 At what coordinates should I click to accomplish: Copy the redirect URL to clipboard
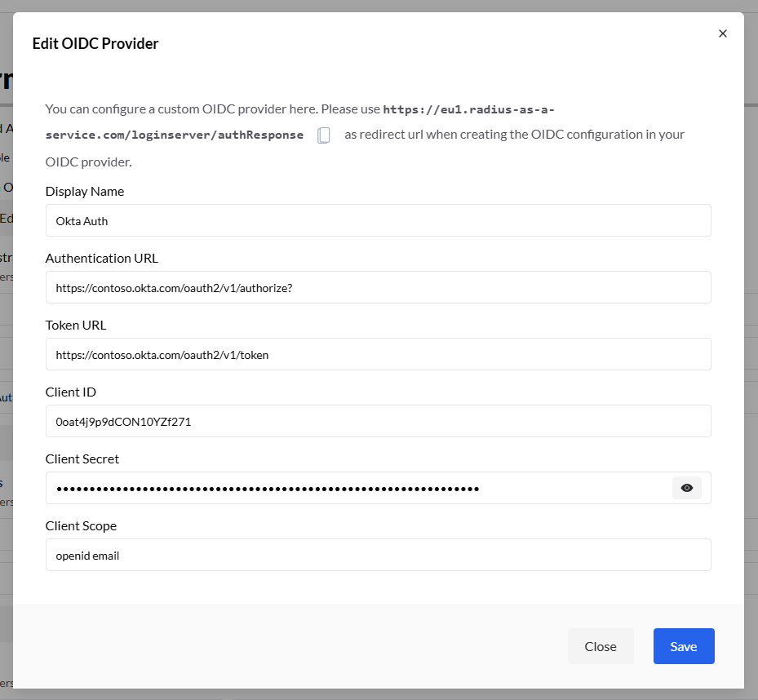(324, 135)
